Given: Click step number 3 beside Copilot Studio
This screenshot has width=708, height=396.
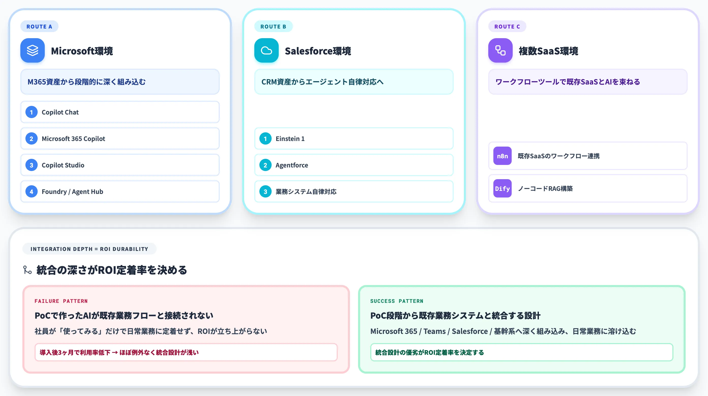Looking at the screenshot, I should pyautogui.click(x=31, y=165).
